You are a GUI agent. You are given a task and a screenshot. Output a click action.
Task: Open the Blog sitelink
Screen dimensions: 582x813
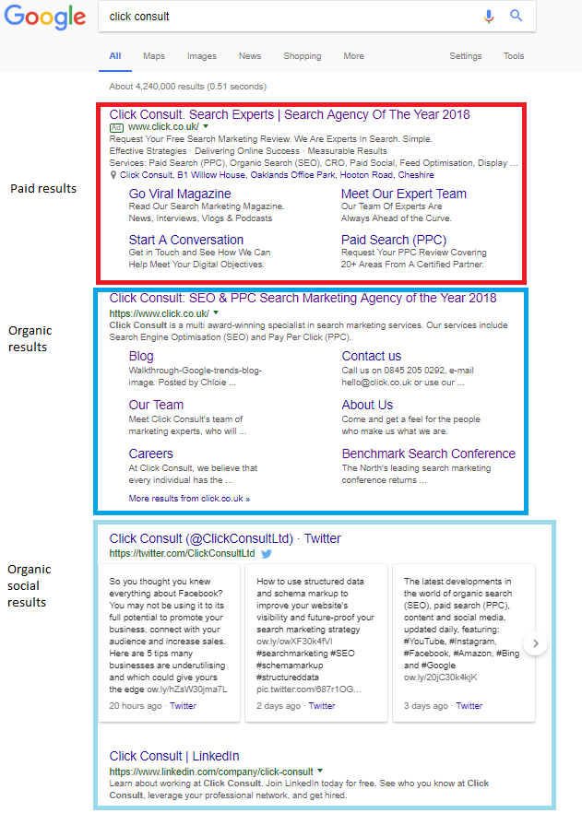click(x=141, y=356)
